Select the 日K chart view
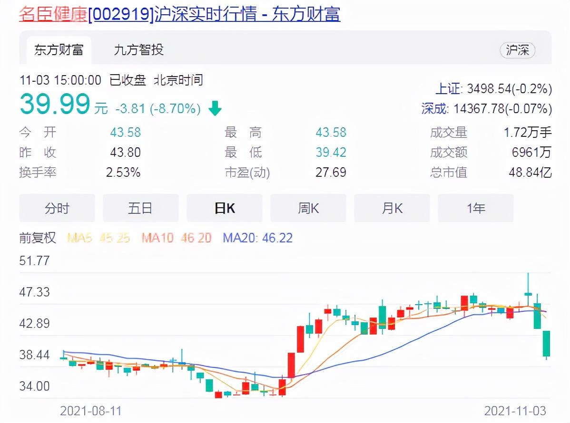 pyautogui.click(x=225, y=208)
